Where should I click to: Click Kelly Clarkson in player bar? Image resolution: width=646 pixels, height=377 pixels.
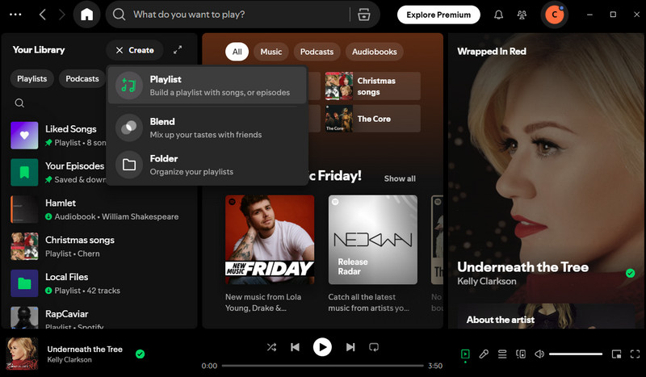(x=69, y=360)
